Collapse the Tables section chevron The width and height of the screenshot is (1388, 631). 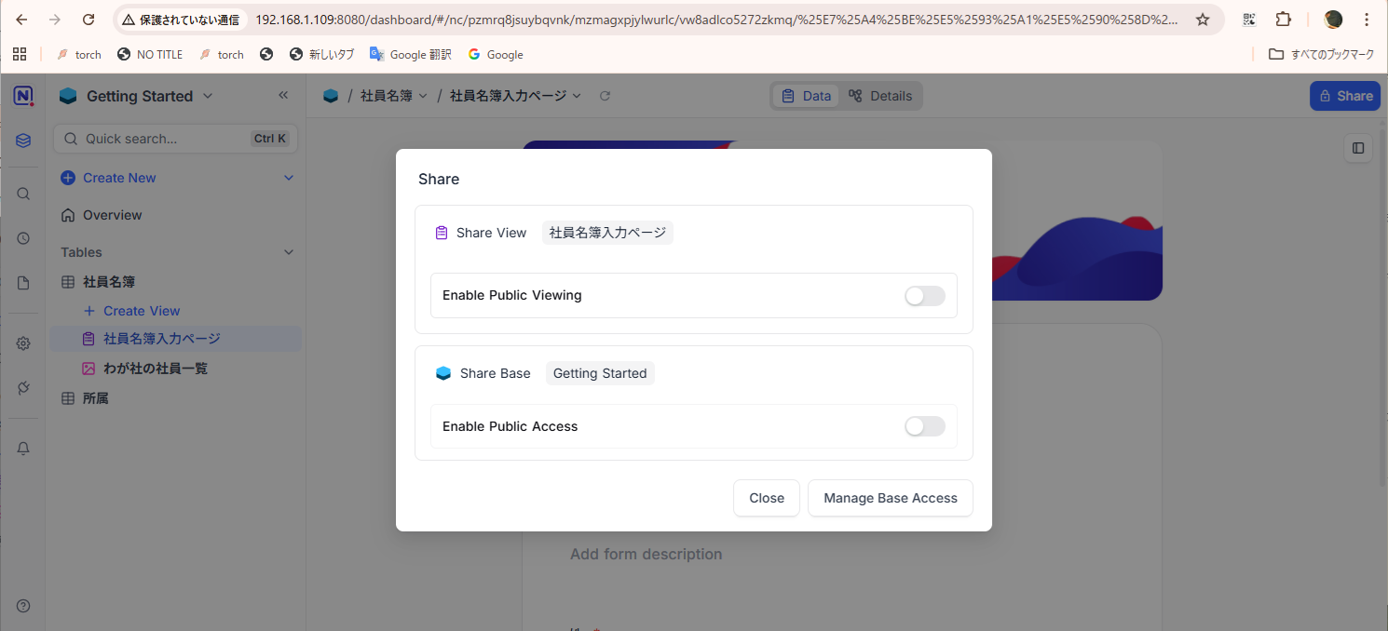click(288, 252)
